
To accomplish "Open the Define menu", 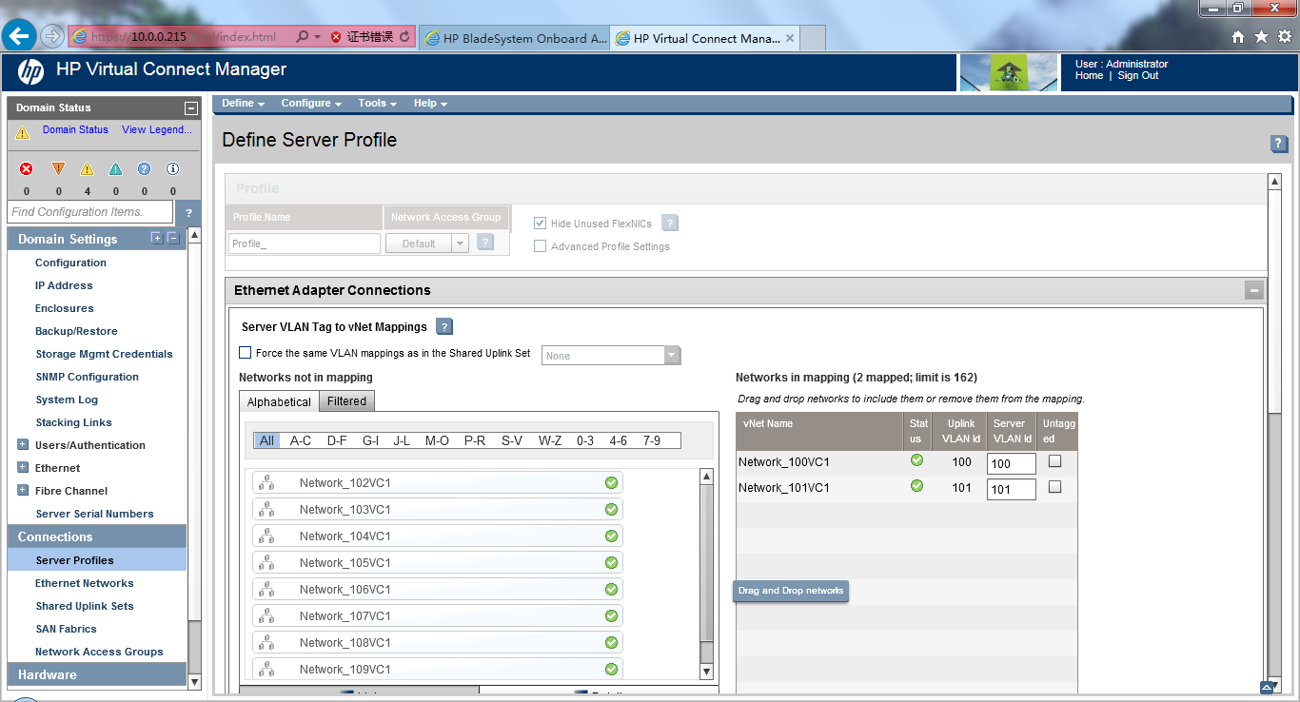I will 243,103.
